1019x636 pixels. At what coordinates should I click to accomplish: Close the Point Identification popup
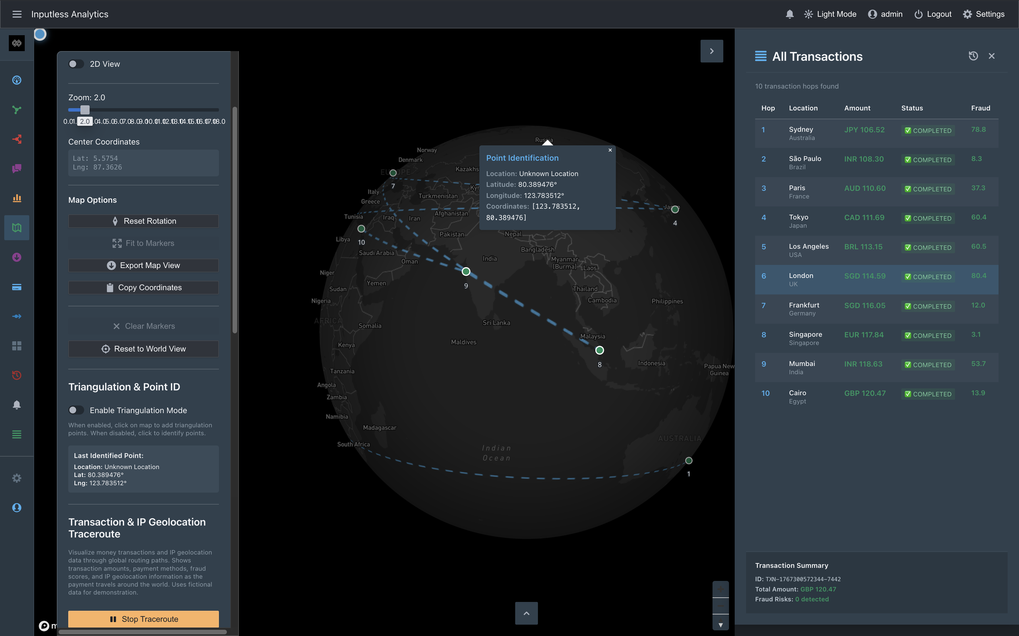[x=610, y=150]
